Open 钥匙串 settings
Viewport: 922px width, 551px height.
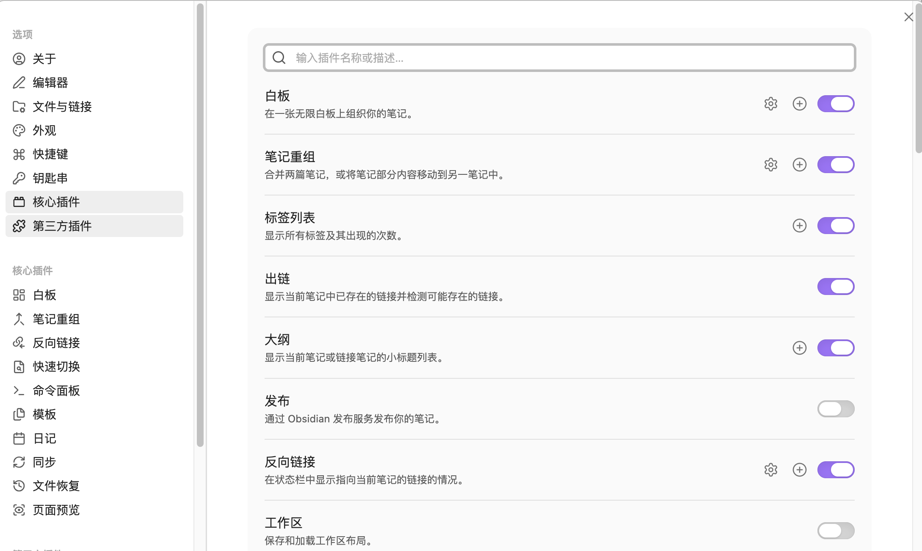click(x=94, y=178)
